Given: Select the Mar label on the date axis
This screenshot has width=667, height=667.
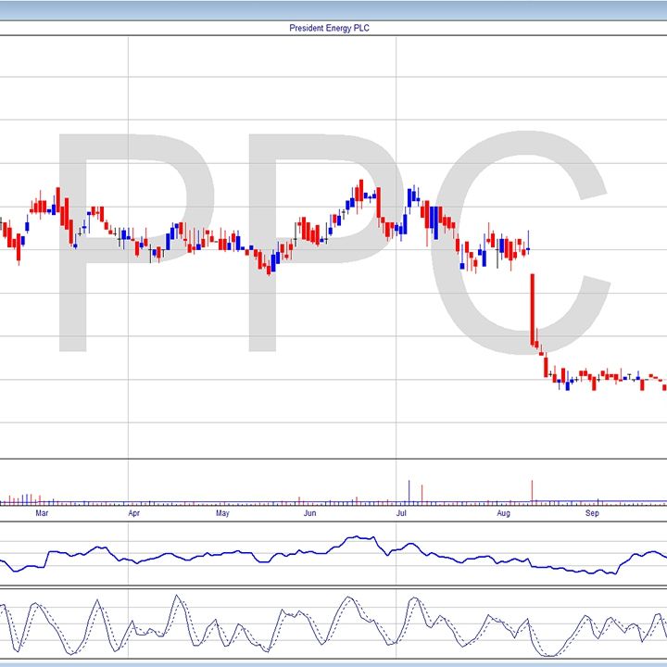Looking at the screenshot, I should (41, 512).
